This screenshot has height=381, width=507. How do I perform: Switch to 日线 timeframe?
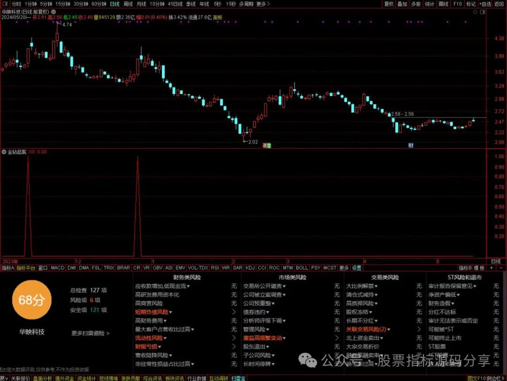point(115,4)
